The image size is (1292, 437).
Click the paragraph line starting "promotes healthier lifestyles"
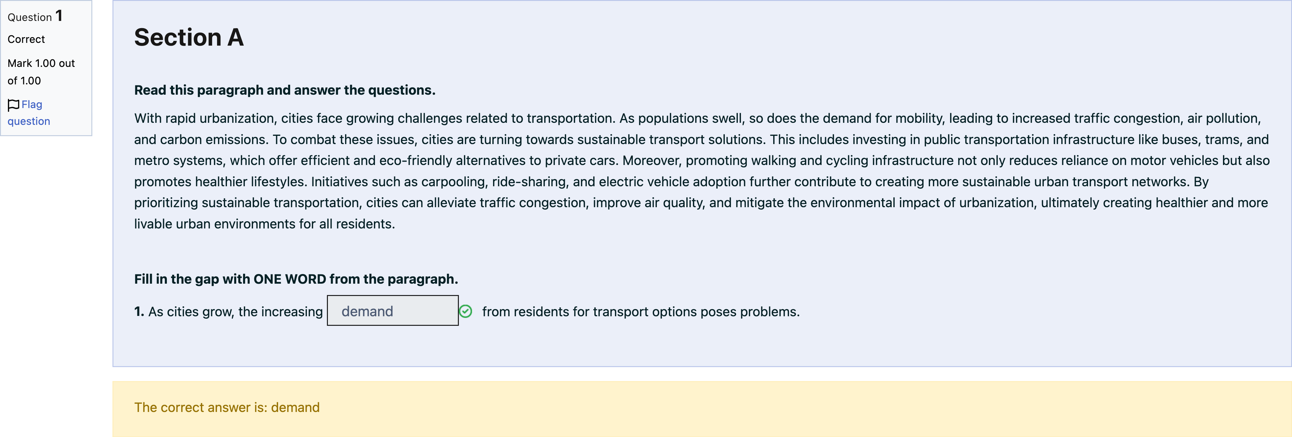[x=671, y=181]
